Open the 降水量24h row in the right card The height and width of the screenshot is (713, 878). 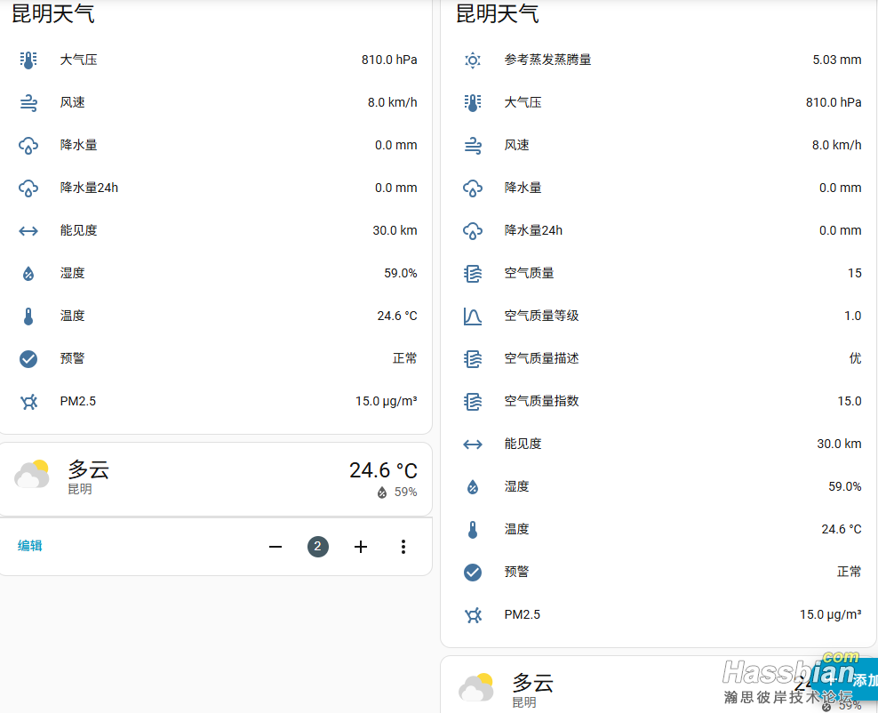point(658,231)
